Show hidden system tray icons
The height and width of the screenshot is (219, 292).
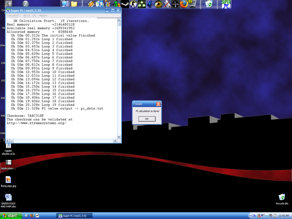[x=250, y=216]
